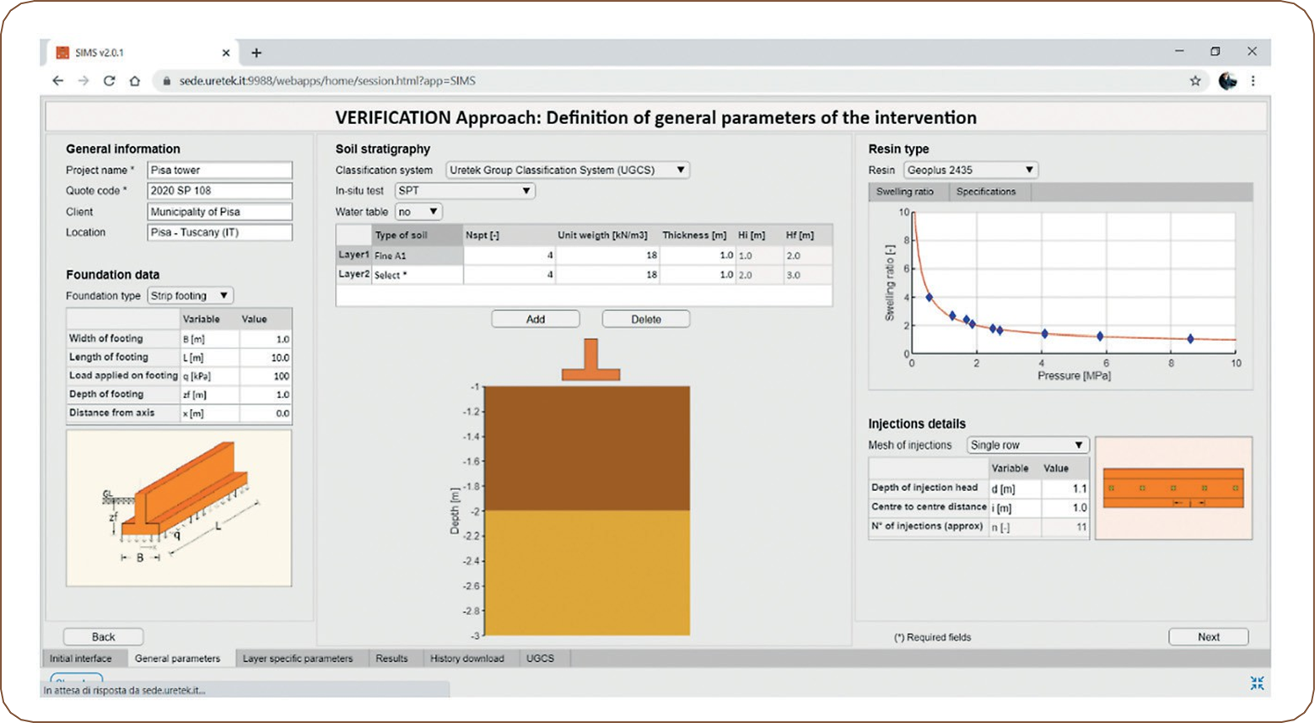This screenshot has height=723, width=1315.
Task: Expand the Classification system dropdown
Action: [567, 170]
